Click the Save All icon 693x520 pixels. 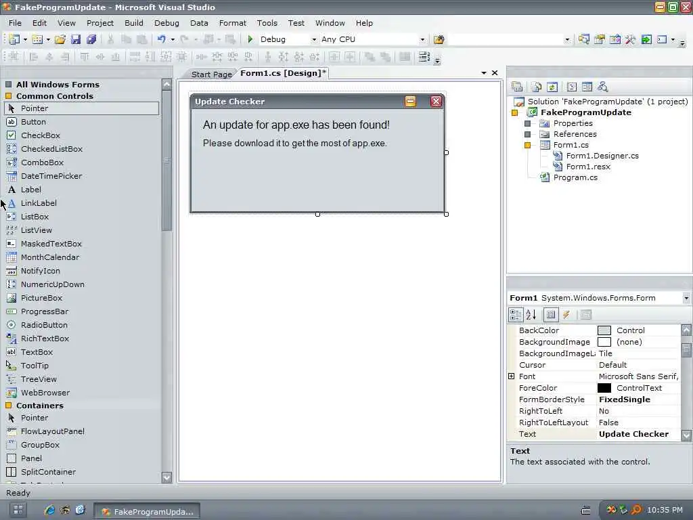coord(91,39)
